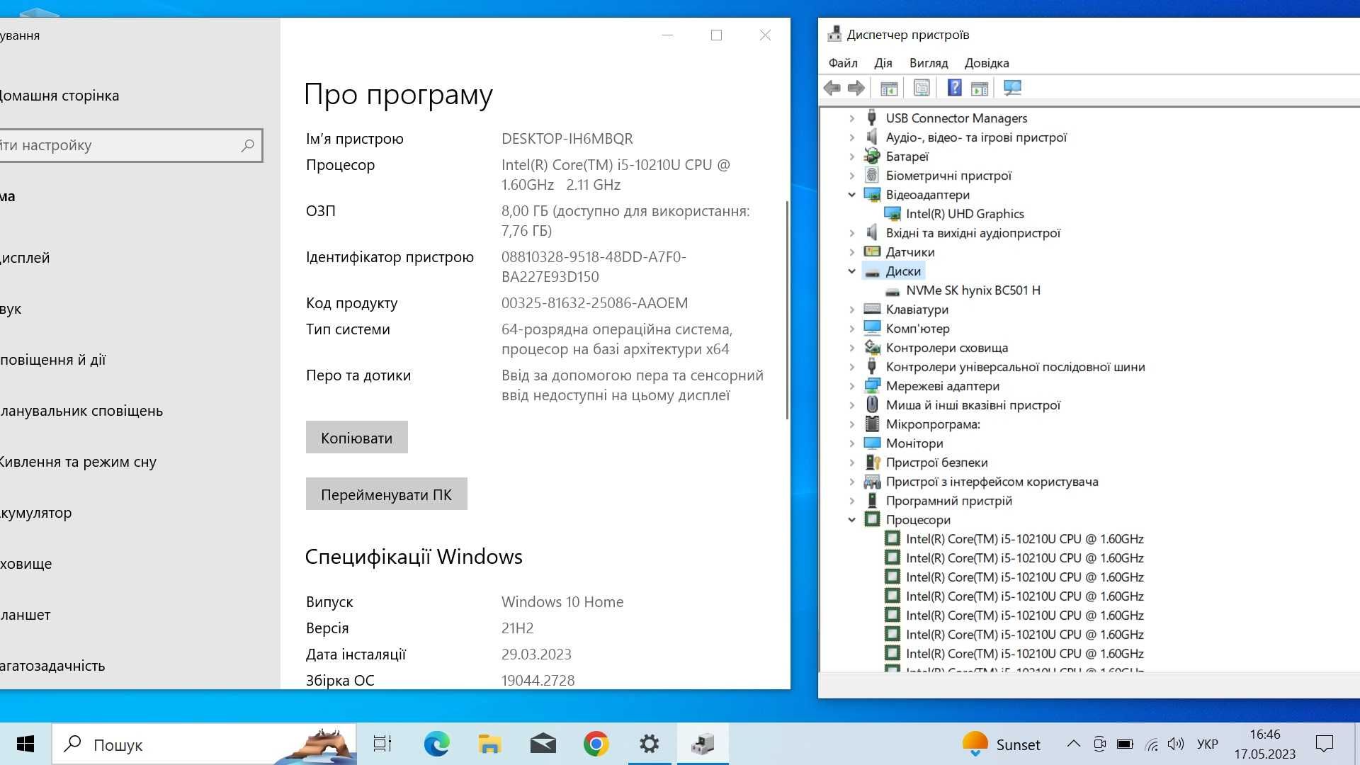This screenshot has width=1360, height=765.
Task: Select Пристрої з інтерфейсом користувача item
Action: point(992,482)
